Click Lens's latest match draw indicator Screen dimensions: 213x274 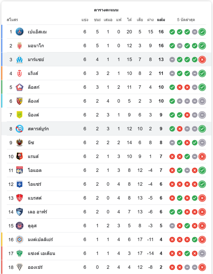(202, 101)
